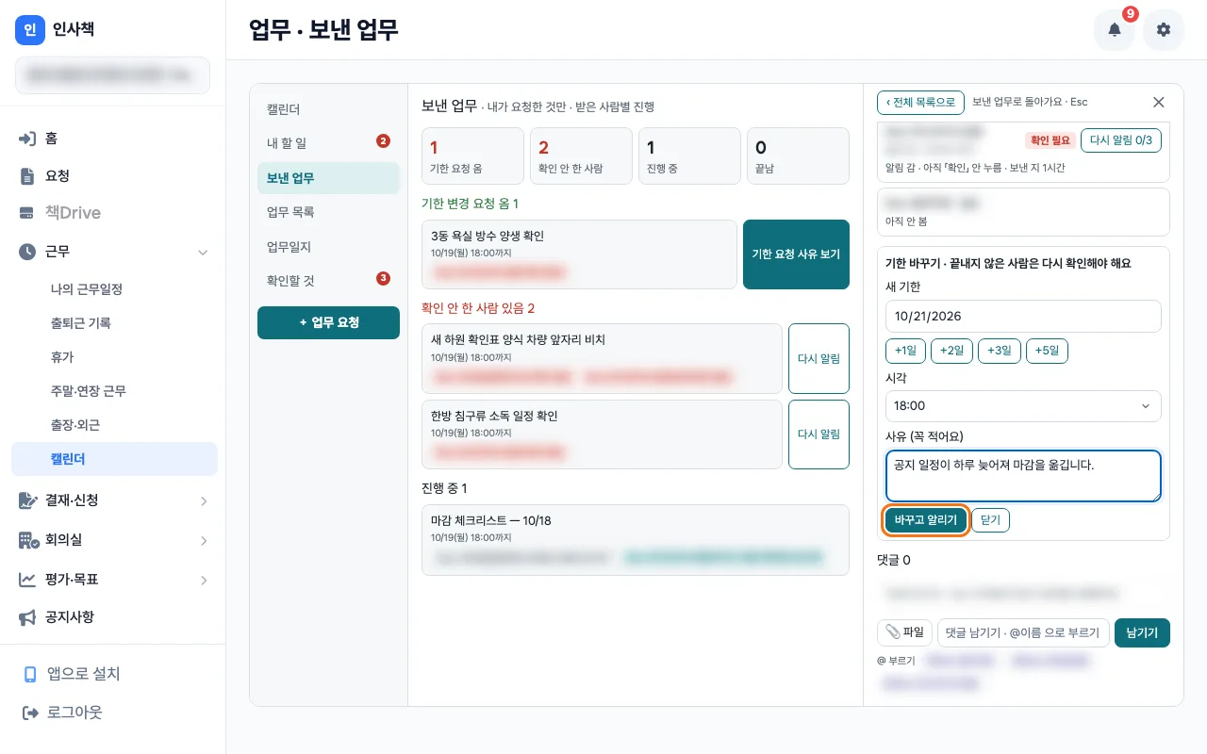The height and width of the screenshot is (754, 1207).
Task: Add +3일 to the deadline
Action: pyautogui.click(x=1000, y=351)
